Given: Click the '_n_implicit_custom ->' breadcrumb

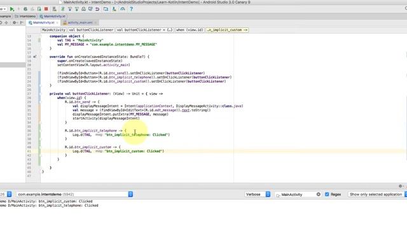Looking at the screenshot, I should tap(227, 30).
